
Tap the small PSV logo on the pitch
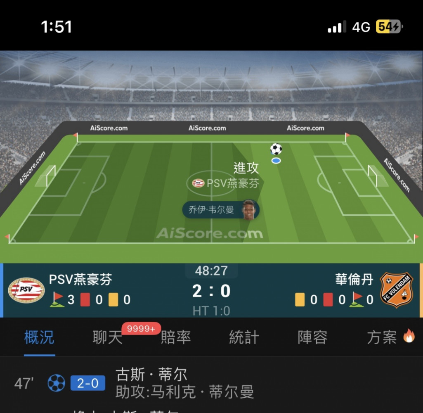point(198,183)
